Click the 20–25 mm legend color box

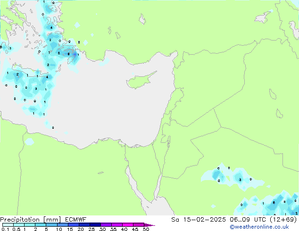84,225
